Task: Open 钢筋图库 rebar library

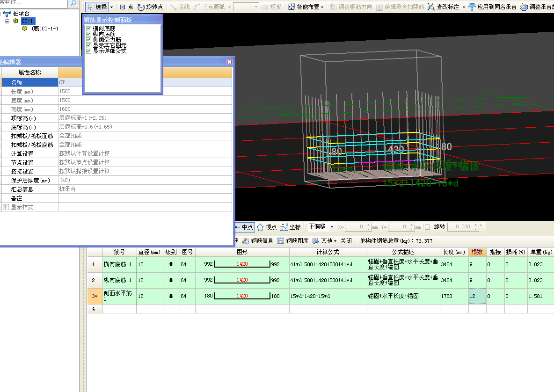Action: coord(293,241)
